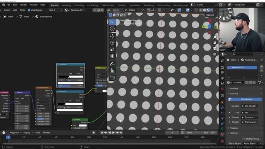Open the Modifiers wrench tab icon
The height and width of the screenshot is (149, 265).
click(x=222, y=108)
